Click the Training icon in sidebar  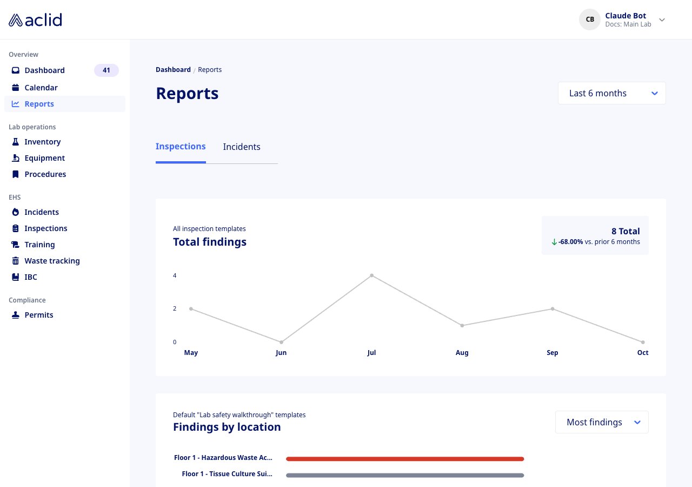(x=16, y=245)
